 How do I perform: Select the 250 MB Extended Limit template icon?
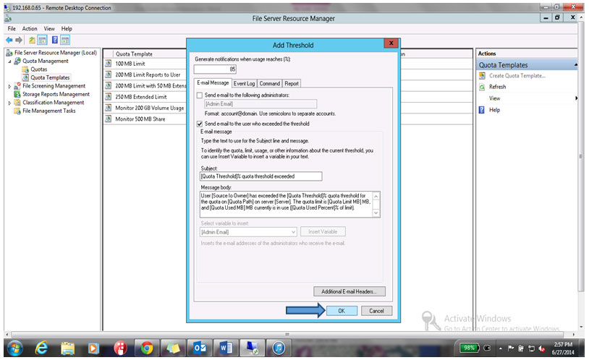tap(109, 96)
